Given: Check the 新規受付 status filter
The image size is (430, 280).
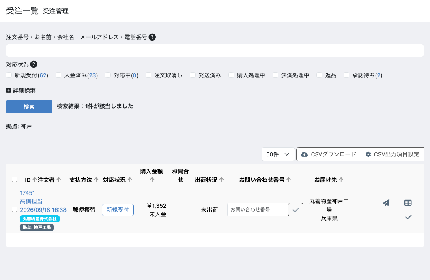Looking at the screenshot, I should click(x=9, y=75).
